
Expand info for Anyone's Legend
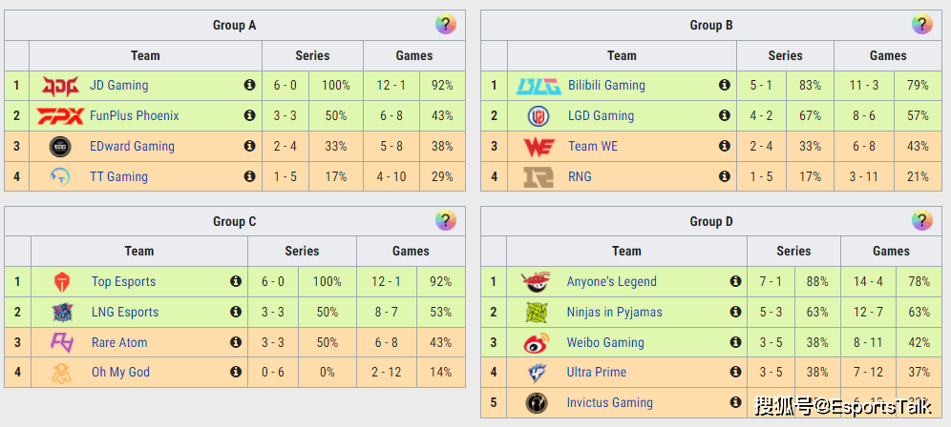[x=736, y=281]
